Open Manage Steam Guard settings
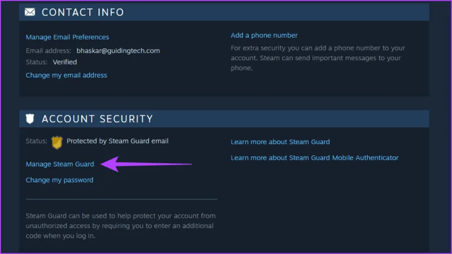Screen dimensions: 452x254 tap(60, 164)
